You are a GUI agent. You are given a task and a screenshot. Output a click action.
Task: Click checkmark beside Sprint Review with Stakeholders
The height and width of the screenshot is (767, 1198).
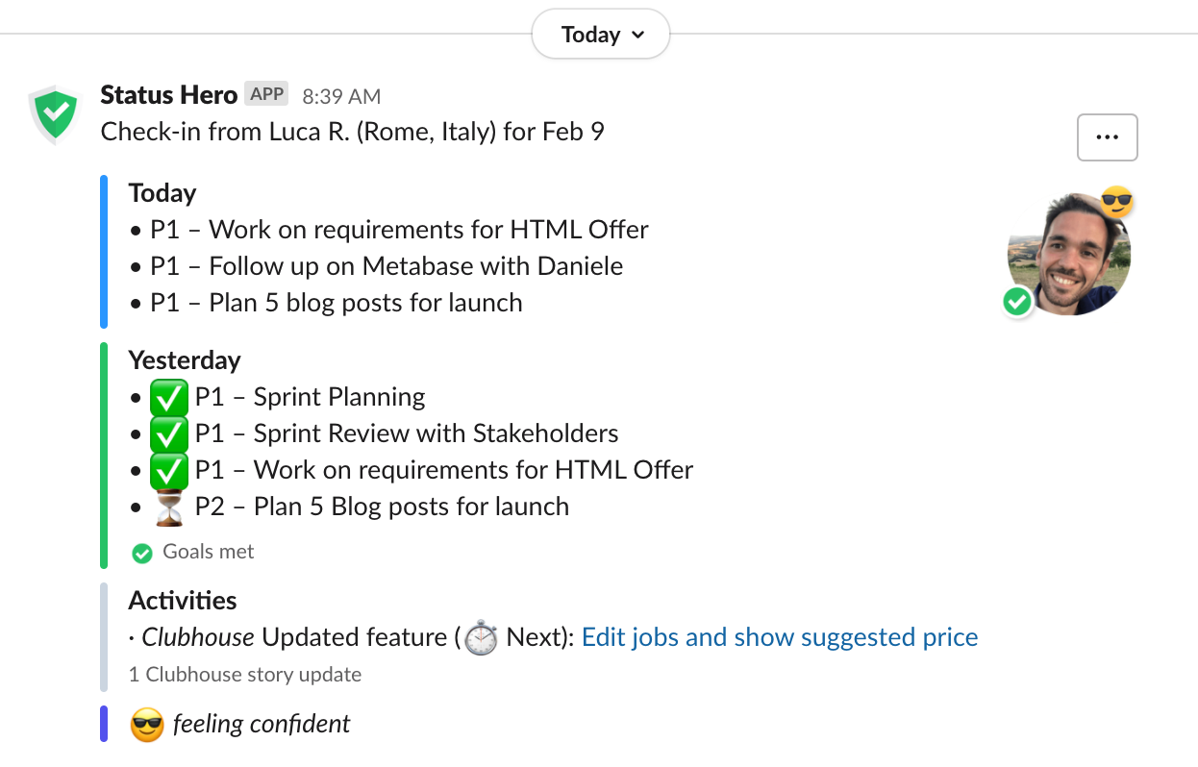tap(169, 434)
